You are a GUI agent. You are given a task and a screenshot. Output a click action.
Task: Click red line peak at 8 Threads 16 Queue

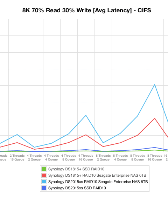tap(155, 118)
